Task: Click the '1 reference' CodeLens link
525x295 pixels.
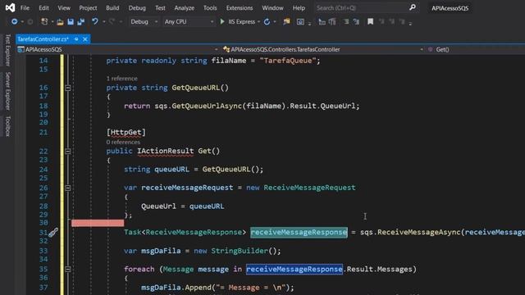Action: coord(122,79)
